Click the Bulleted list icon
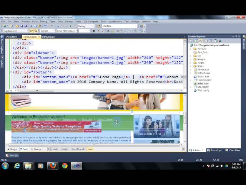The height and width of the screenshot is (185, 246). (126, 31)
